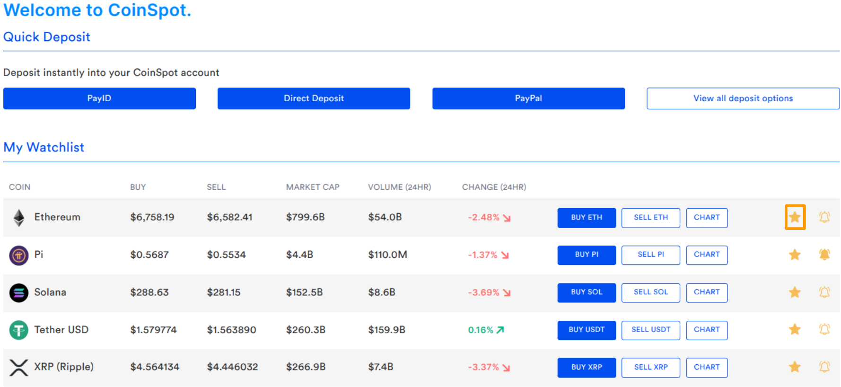Click the Pi coin name
The height and width of the screenshot is (387, 841).
pos(39,255)
